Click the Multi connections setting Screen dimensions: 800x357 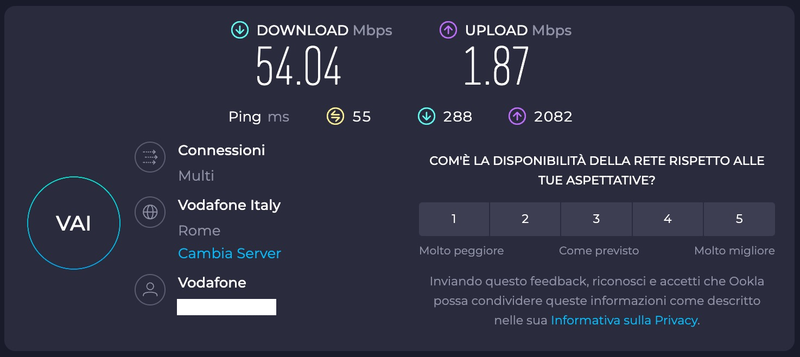(196, 176)
